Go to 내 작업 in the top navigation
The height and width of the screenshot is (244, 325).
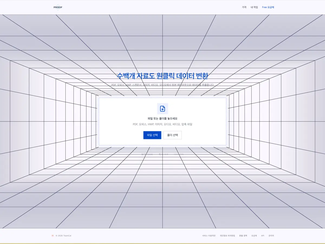pyautogui.click(x=254, y=7)
